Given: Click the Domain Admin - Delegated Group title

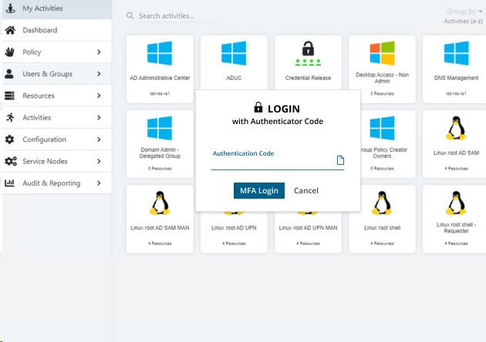Looking at the screenshot, I should 160,153.
